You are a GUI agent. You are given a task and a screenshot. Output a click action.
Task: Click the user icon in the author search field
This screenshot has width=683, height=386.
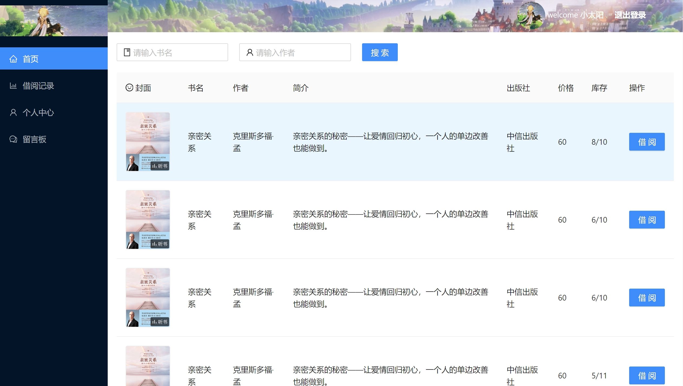(x=250, y=52)
